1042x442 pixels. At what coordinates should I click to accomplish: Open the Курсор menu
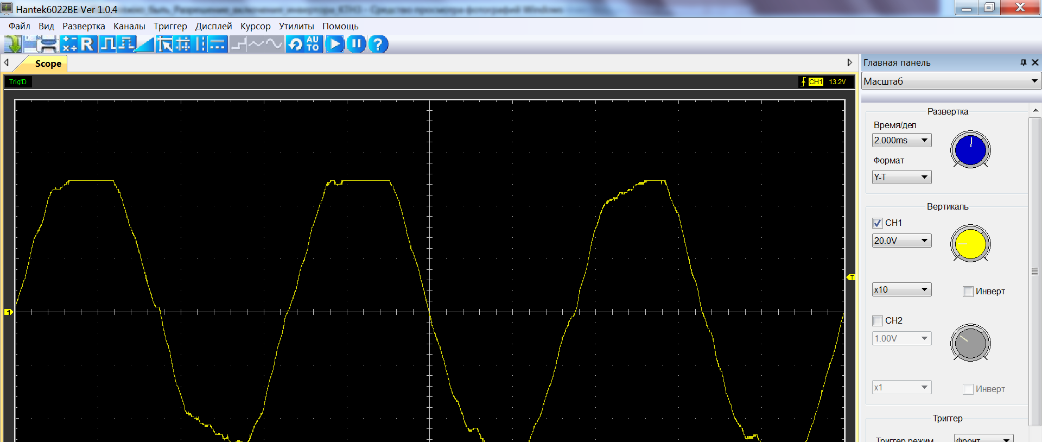tap(255, 26)
